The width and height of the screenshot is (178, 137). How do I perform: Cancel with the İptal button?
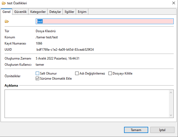pyautogui.click(x=162, y=130)
